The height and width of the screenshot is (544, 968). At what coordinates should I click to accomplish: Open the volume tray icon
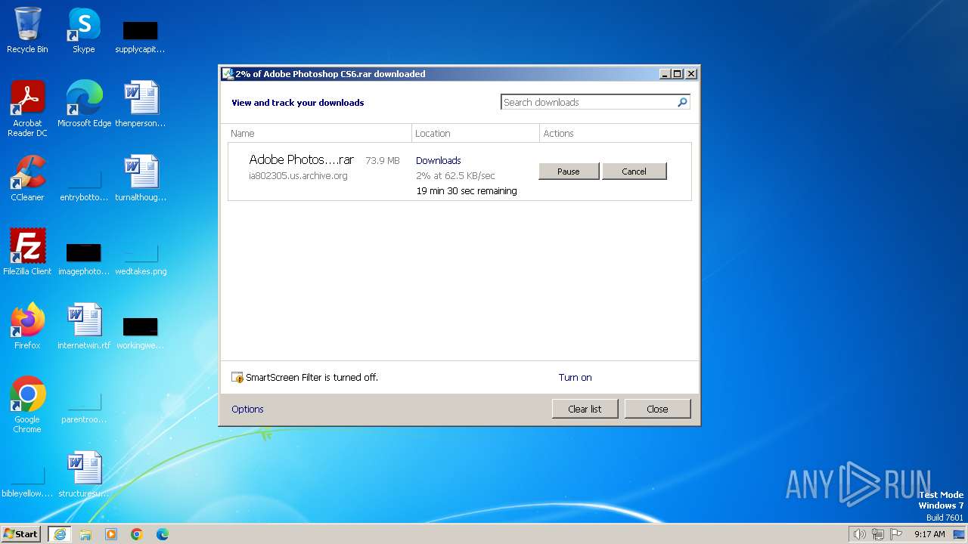click(859, 534)
